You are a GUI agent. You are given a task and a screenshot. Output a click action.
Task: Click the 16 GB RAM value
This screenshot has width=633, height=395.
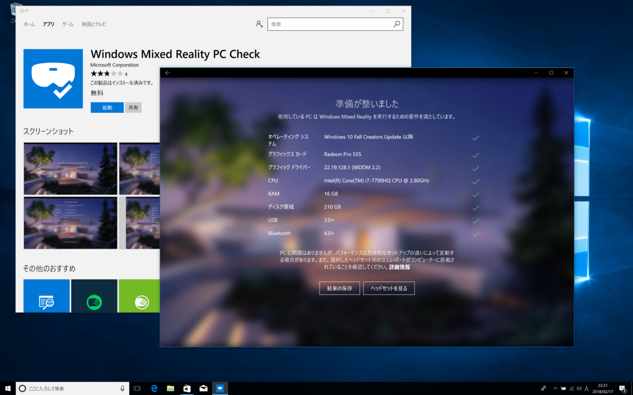click(331, 193)
